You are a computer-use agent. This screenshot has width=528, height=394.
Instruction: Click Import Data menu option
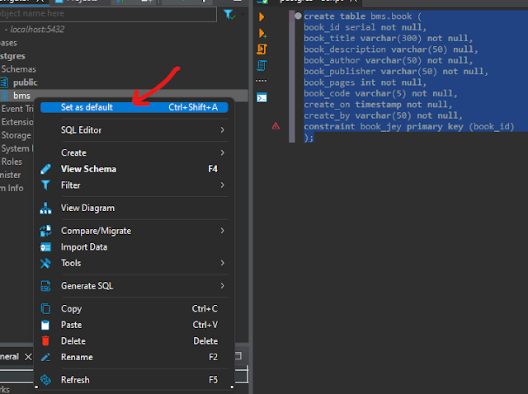pos(84,247)
